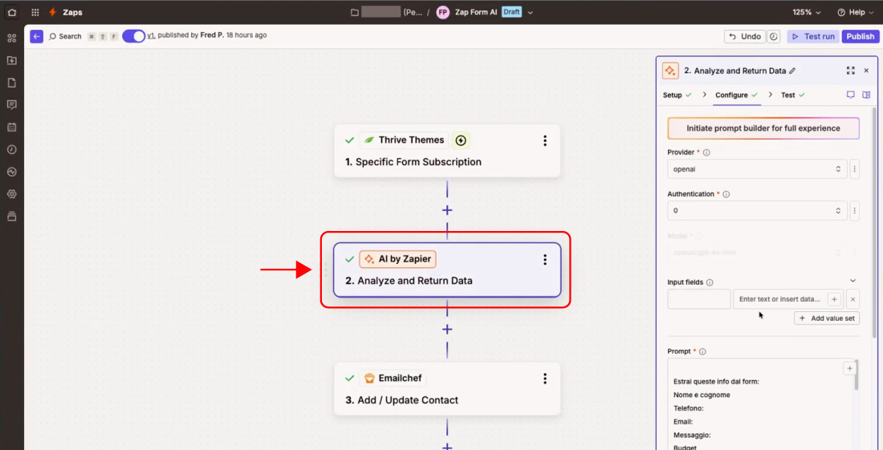
Task: Open the Provider dropdown showing openai
Action: (756, 169)
